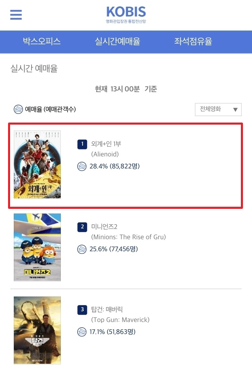Click rank 3 badge for 탑건: 매버릭
The image size is (252, 370).
click(x=82, y=310)
